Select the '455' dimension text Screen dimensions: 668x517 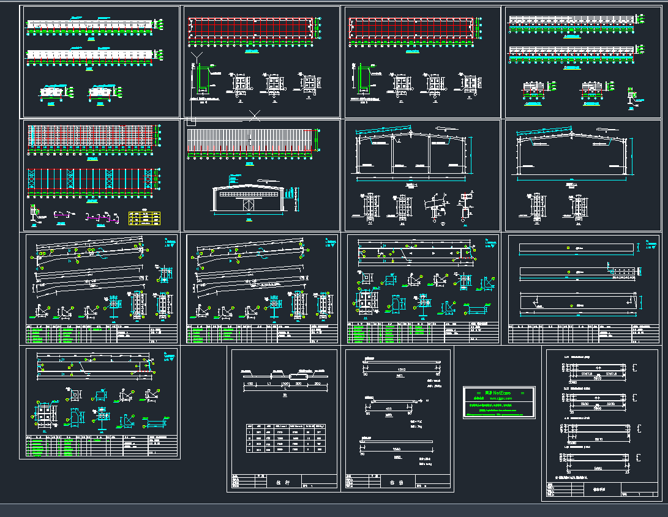[389, 409]
